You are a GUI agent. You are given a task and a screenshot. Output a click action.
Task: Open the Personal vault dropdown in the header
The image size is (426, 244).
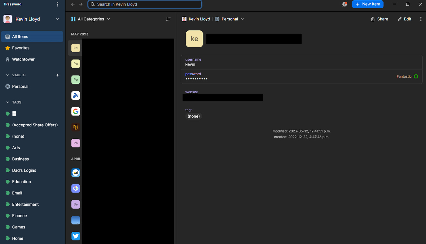click(x=229, y=19)
